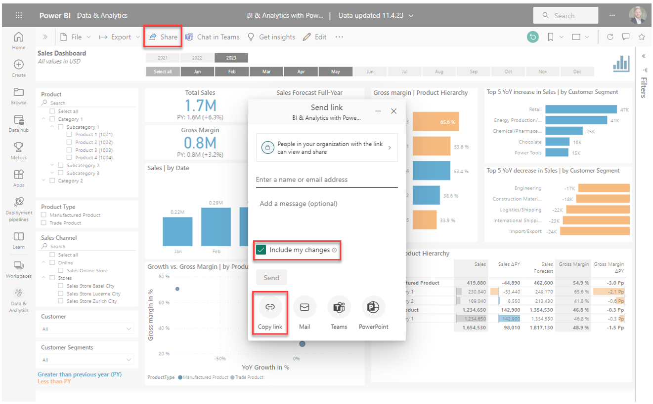Check the Category 1 checkbox

click(52, 119)
